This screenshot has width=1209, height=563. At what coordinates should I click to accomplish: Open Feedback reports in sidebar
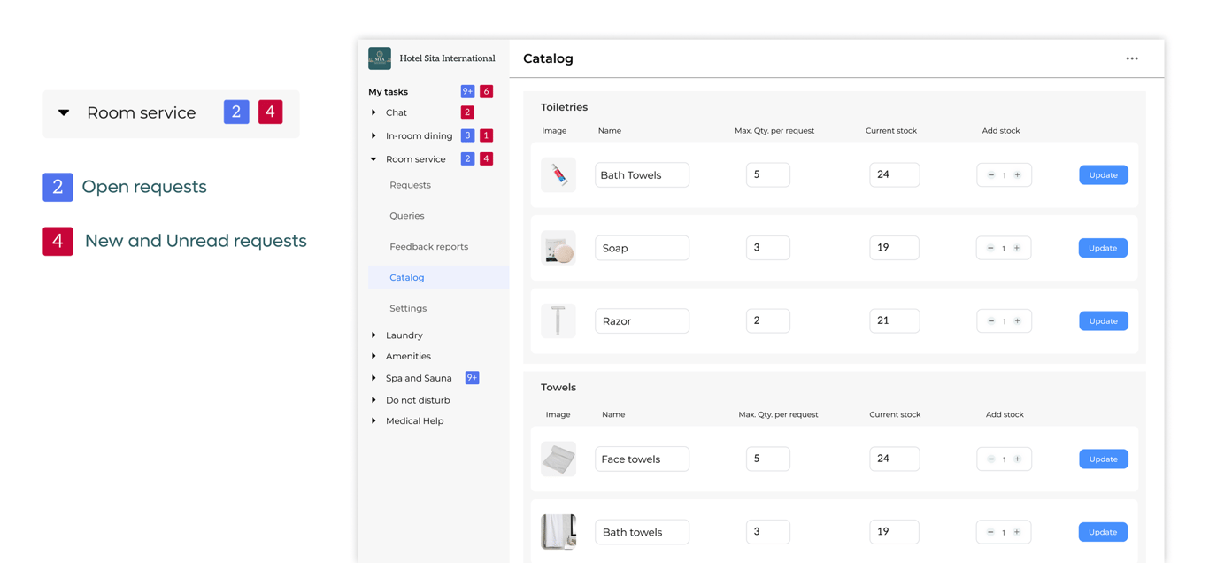(x=428, y=247)
